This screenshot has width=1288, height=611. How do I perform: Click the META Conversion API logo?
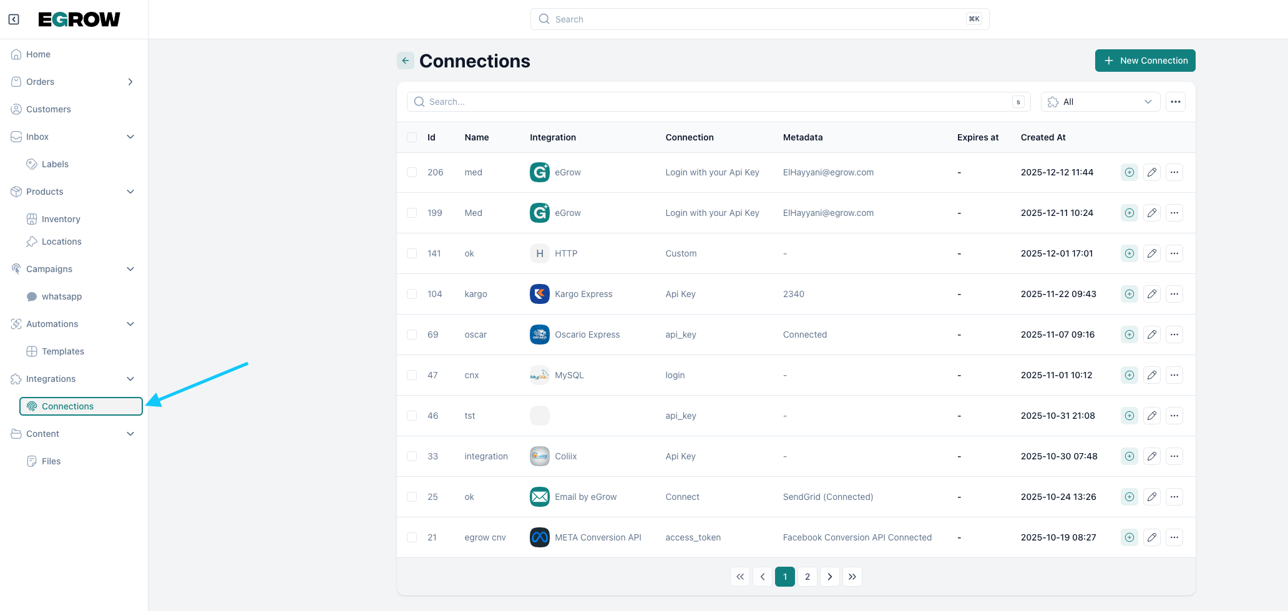click(x=540, y=537)
